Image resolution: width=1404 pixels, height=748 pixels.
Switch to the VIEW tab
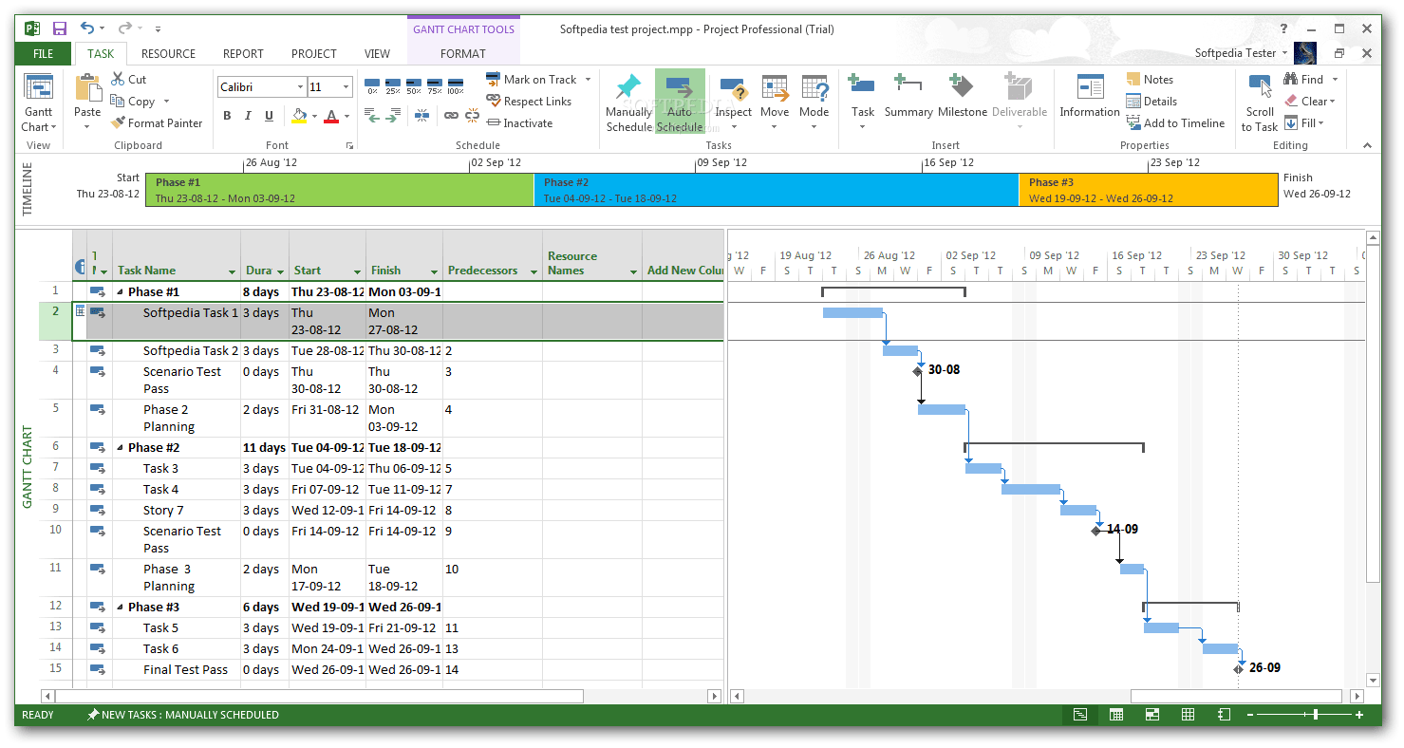click(x=377, y=54)
